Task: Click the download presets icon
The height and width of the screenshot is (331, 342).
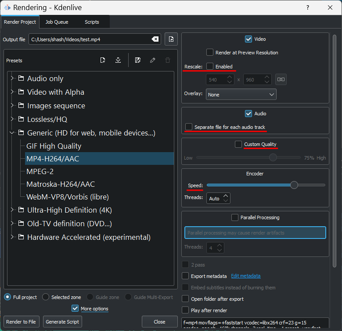Action: pyautogui.click(x=118, y=61)
